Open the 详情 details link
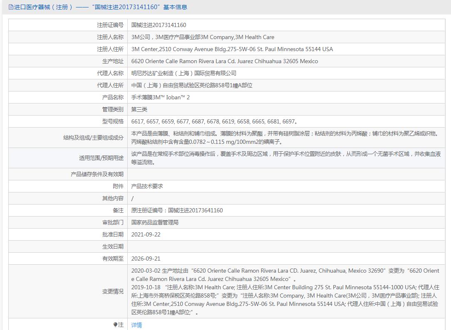The width and height of the screenshot is (451, 330). (136, 325)
